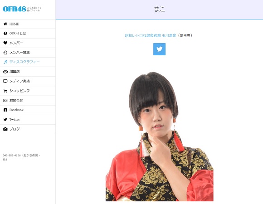Image resolution: width=263 pixels, height=204 pixels.
Task: Click the monitor icon for メディア実績
Action: pyautogui.click(x=5, y=81)
